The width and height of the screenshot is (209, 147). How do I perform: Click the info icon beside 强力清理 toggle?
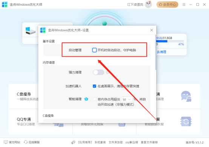[x=108, y=72]
